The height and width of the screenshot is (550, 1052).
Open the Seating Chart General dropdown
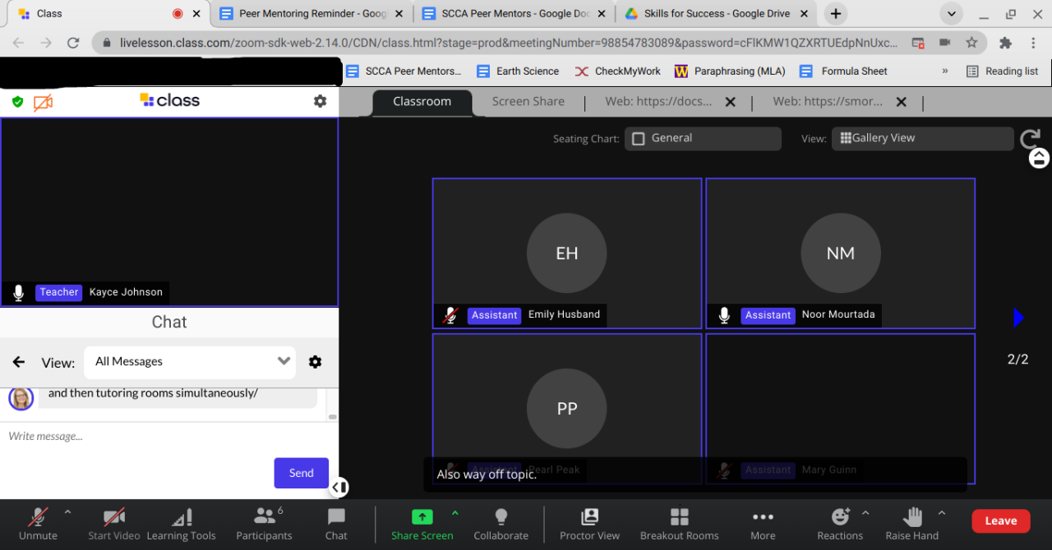click(x=703, y=139)
